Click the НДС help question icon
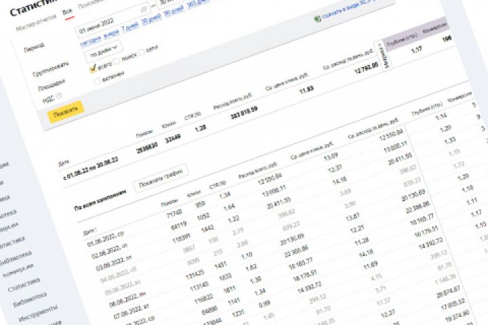 pyautogui.click(x=59, y=95)
